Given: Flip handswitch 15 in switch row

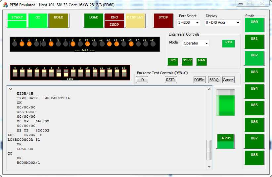Looking at the screenshot, I should [x=124, y=73].
